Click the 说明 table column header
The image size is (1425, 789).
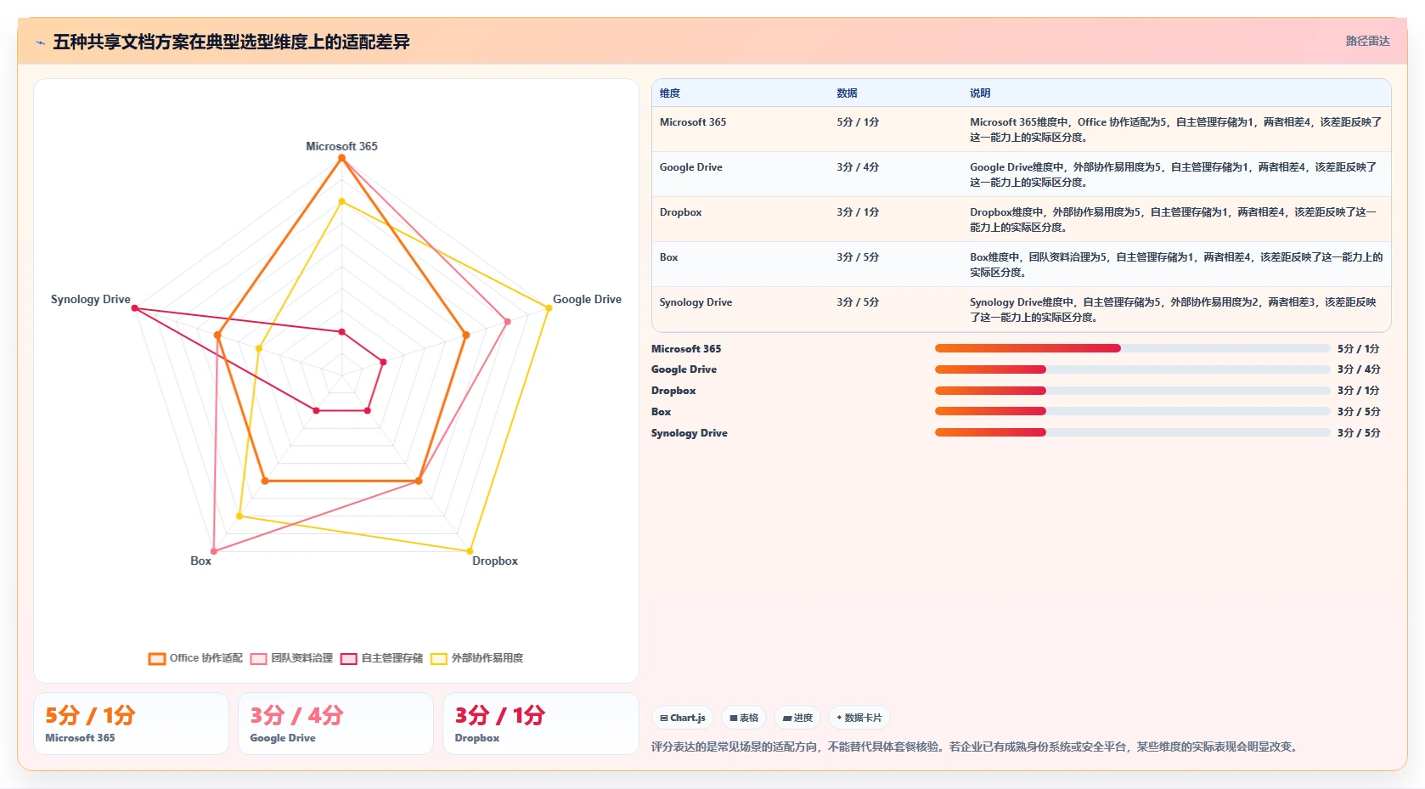(980, 93)
